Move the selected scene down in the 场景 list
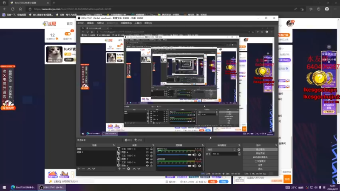 (93, 169)
